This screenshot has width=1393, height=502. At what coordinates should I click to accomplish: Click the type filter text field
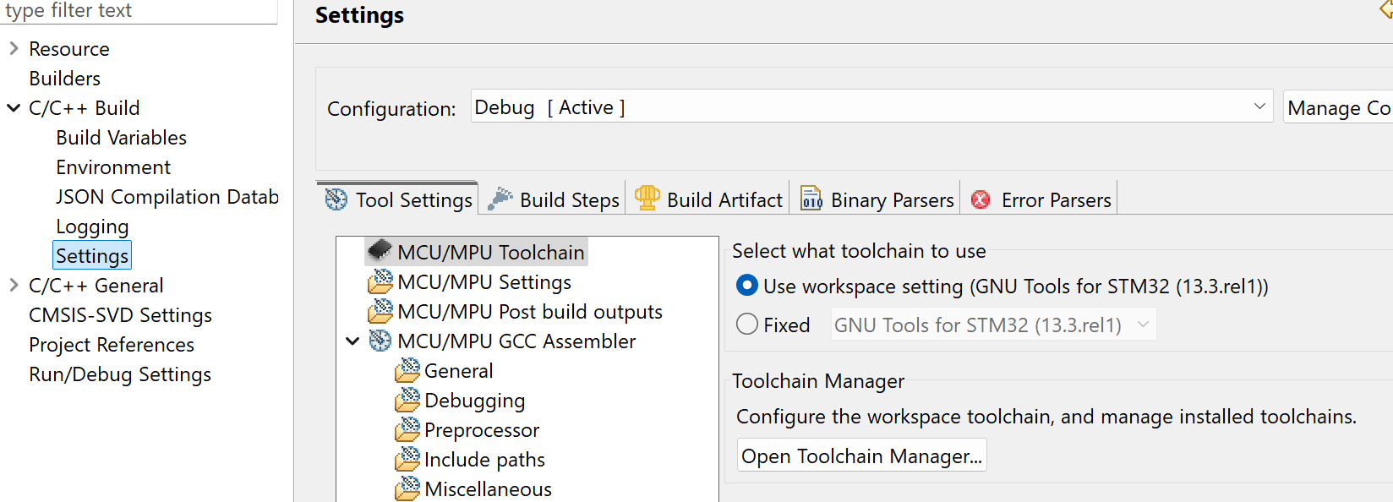pyautogui.click(x=139, y=11)
